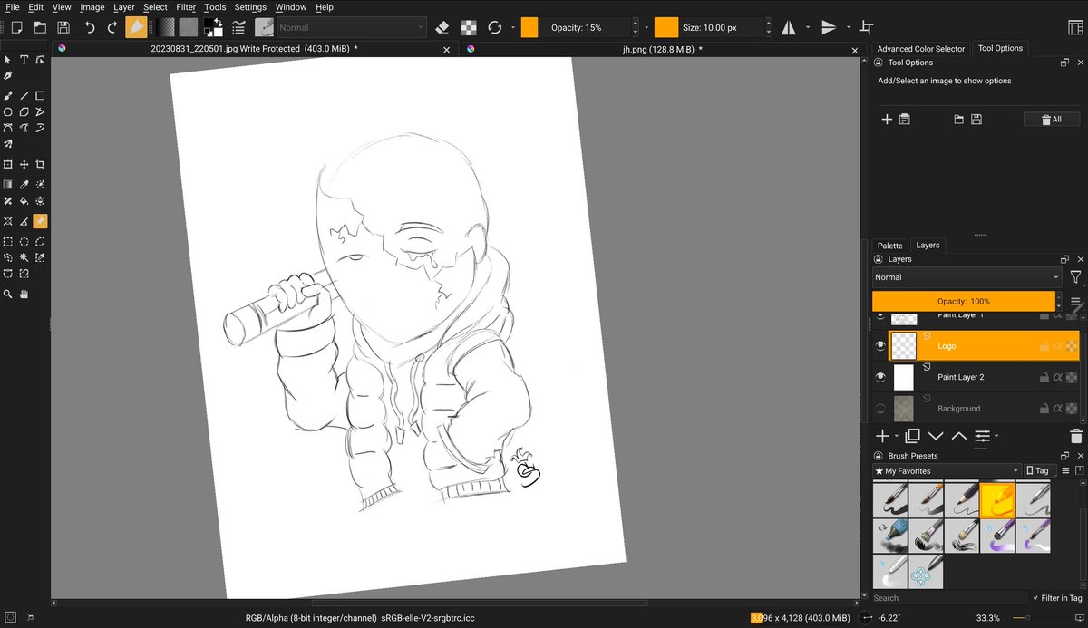Select the Crop tool
Screen dimensions: 1088x628
click(40, 165)
